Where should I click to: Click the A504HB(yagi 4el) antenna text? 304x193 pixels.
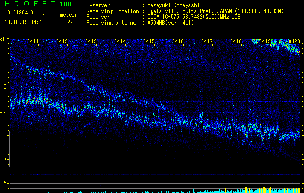pyautogui.click(x=171, y=23)
